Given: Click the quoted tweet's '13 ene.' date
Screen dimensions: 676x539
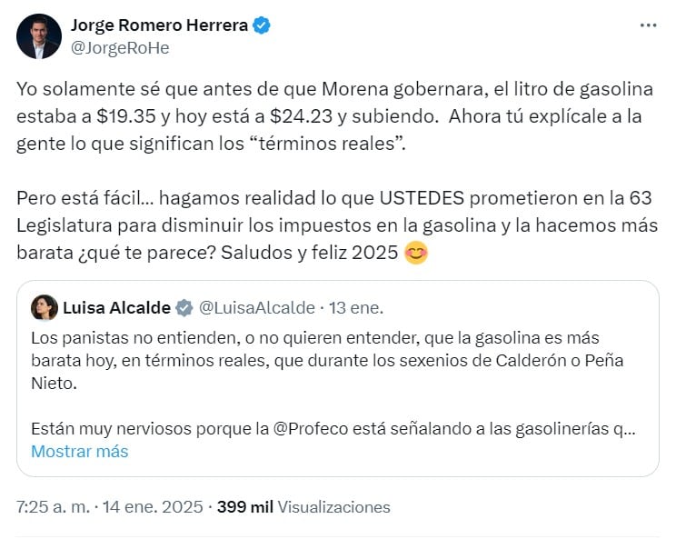Looking at the screenshot, I should 356,308.
